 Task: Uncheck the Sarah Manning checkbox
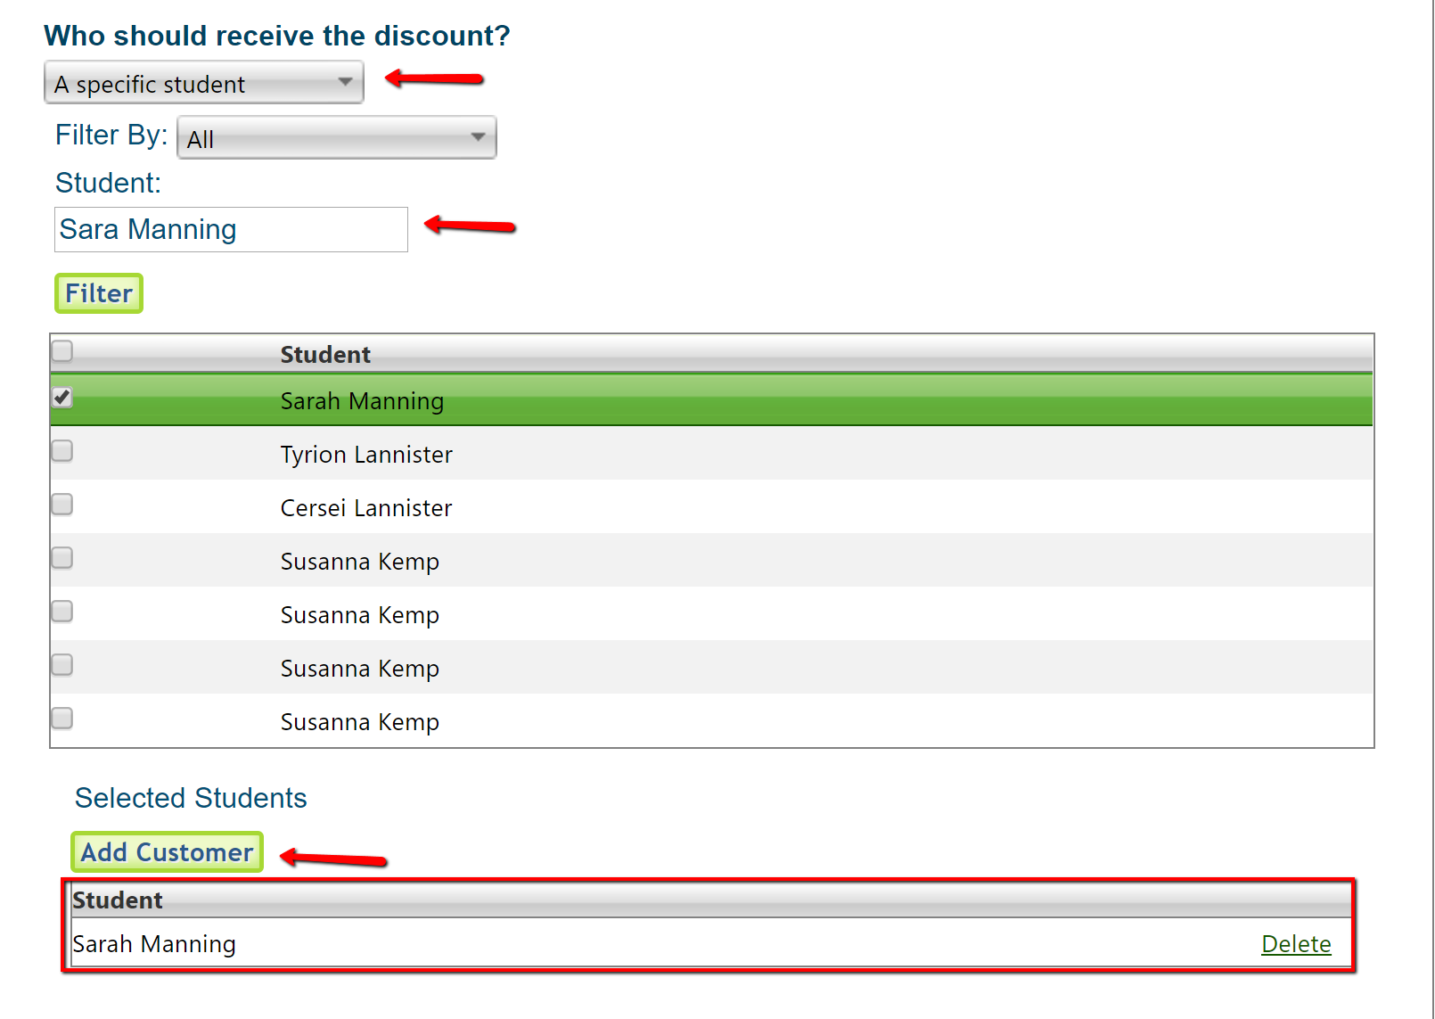tap(62, 398)
